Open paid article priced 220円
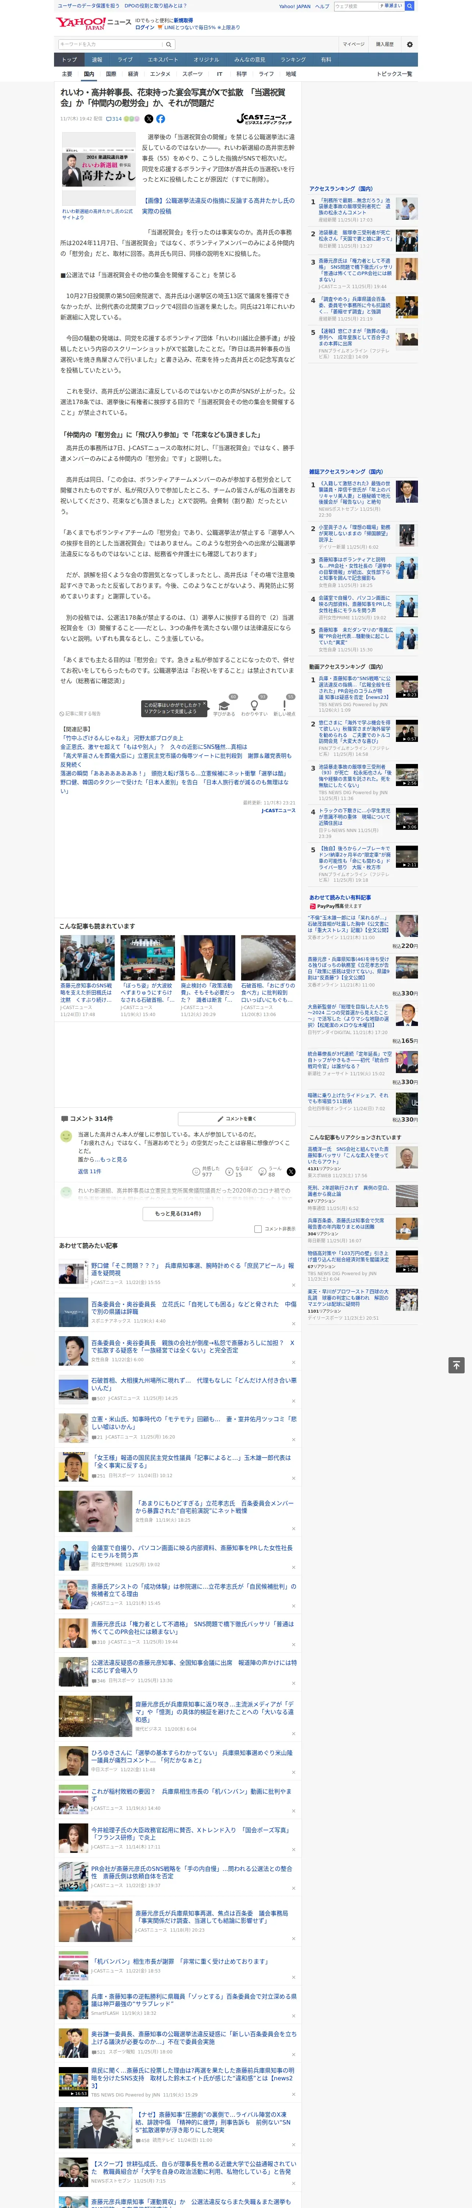 (351, 924)
